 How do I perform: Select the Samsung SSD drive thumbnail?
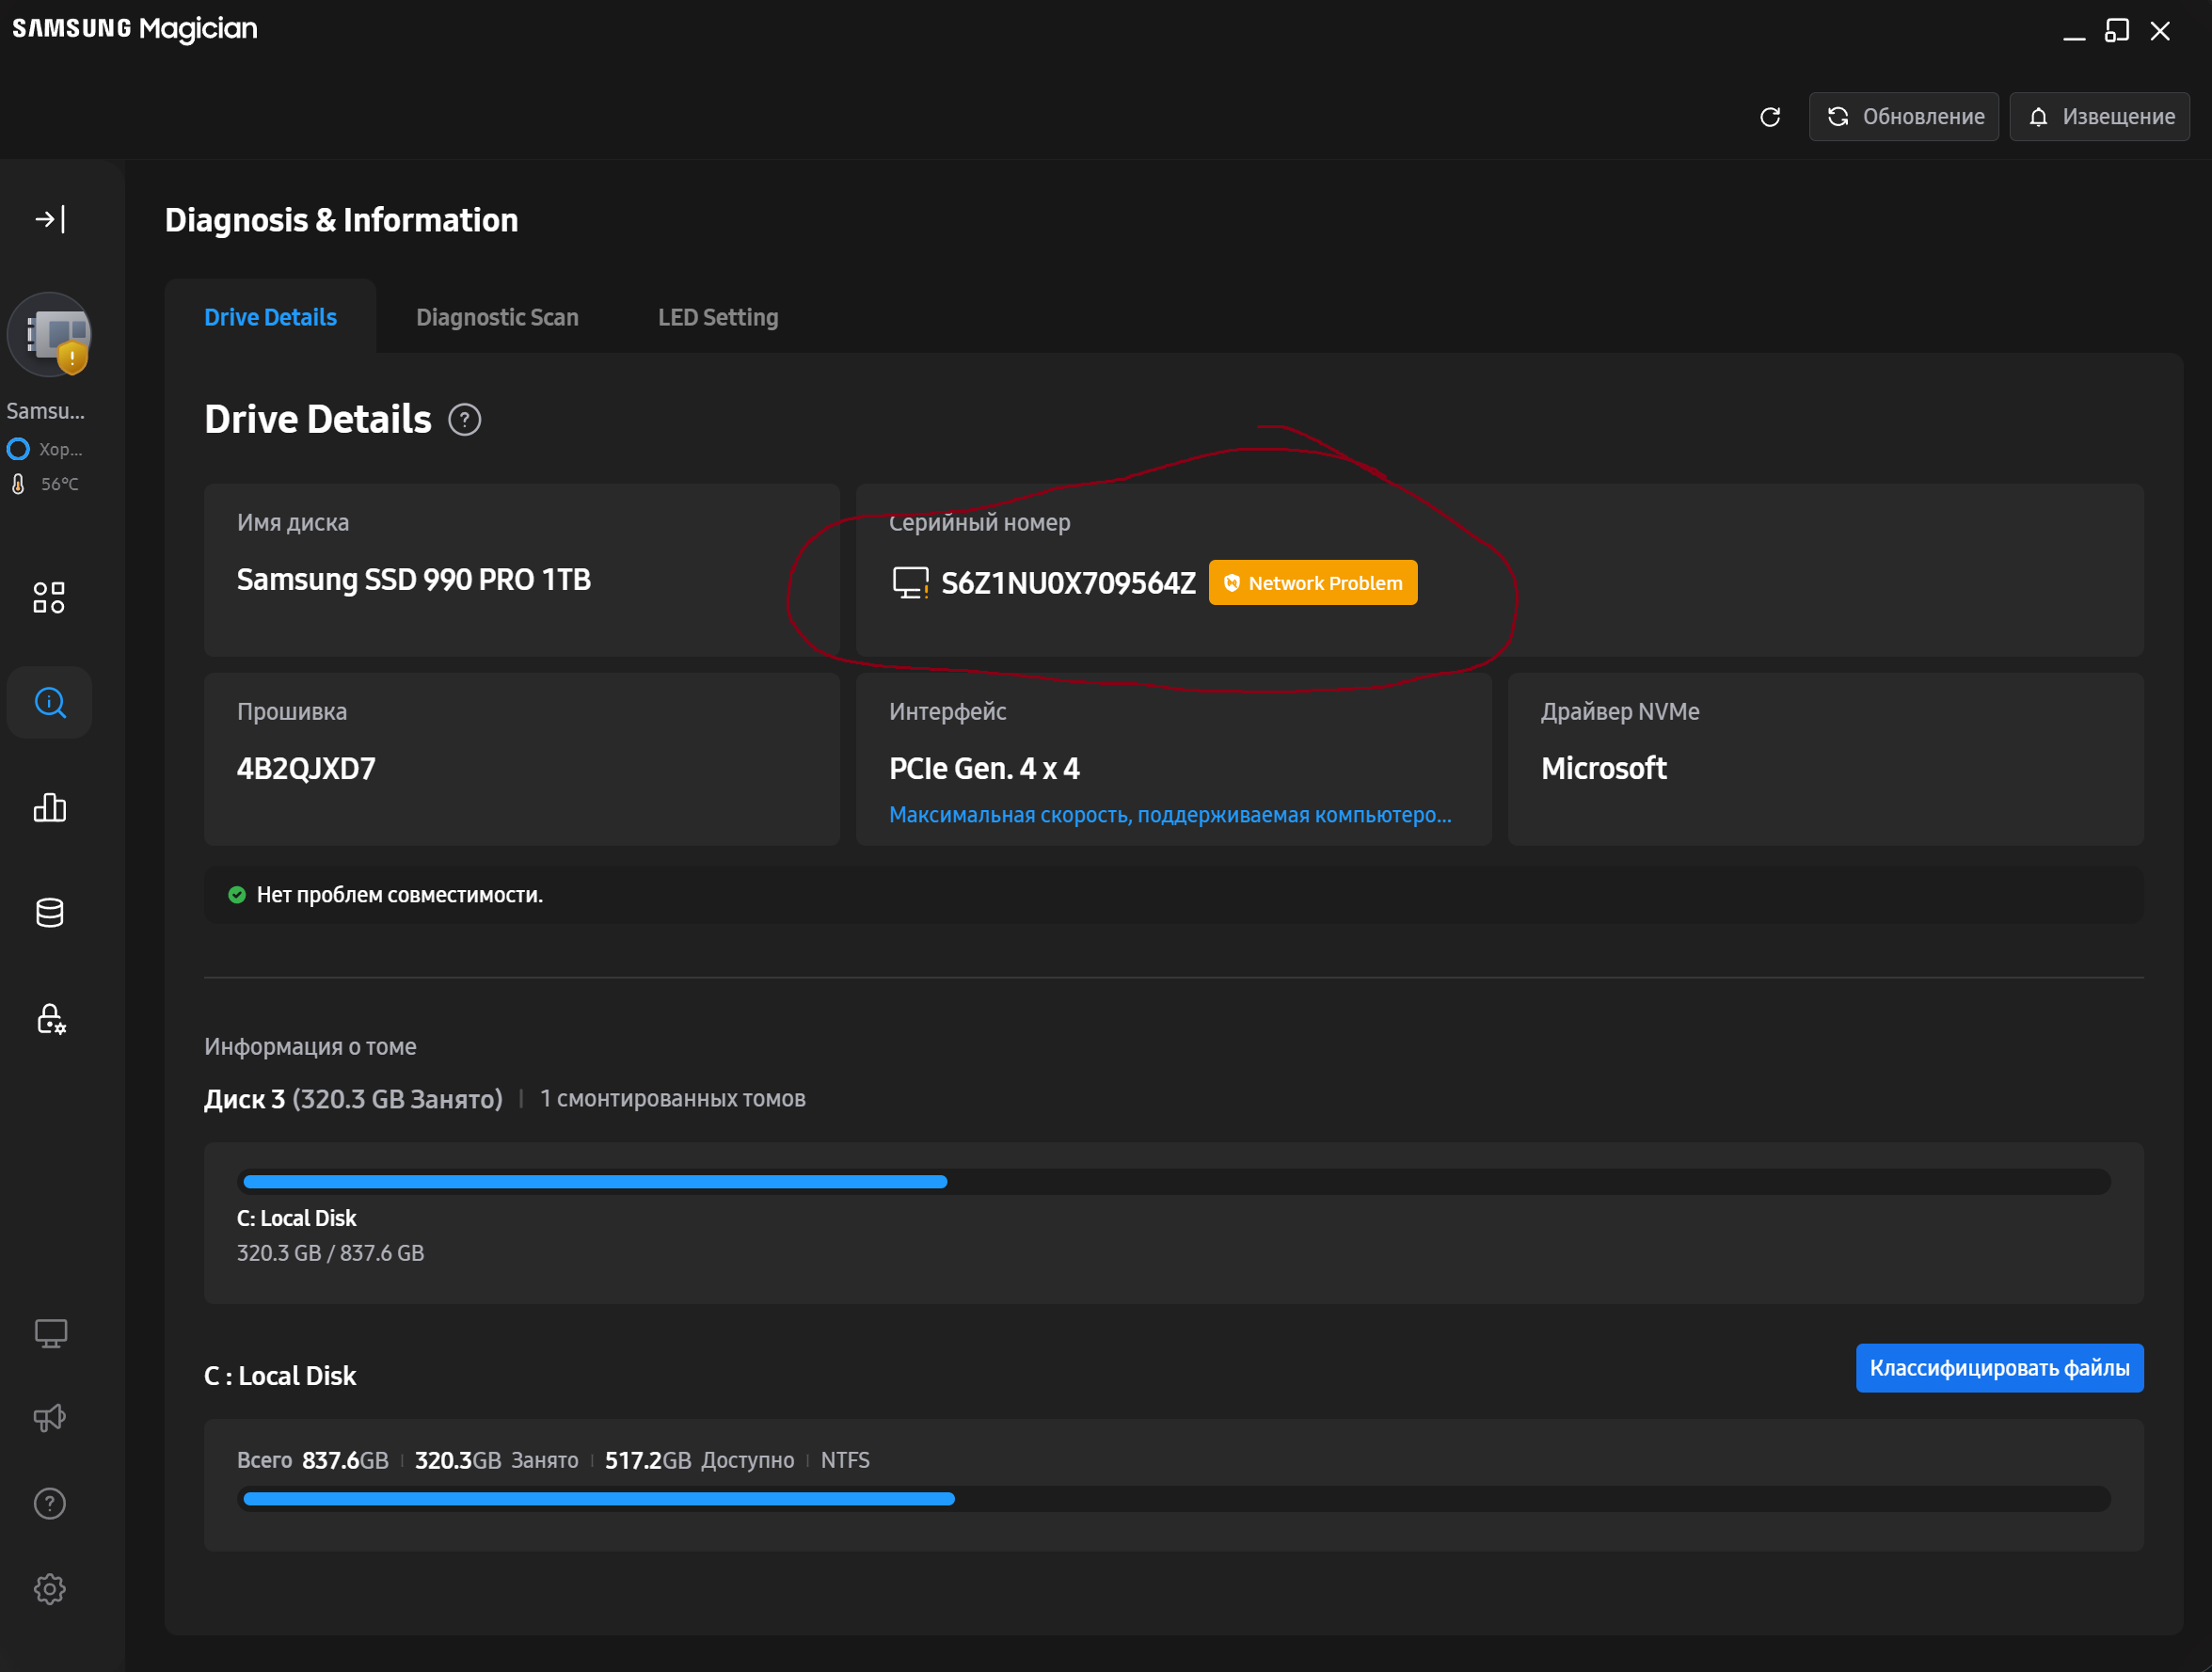(50, 335)
